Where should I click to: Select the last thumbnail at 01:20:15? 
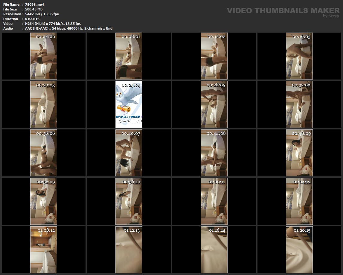click(x=299, y=250)
